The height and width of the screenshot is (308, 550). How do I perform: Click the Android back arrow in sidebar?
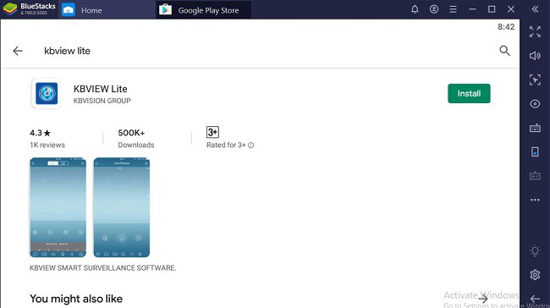coord(535,299)
